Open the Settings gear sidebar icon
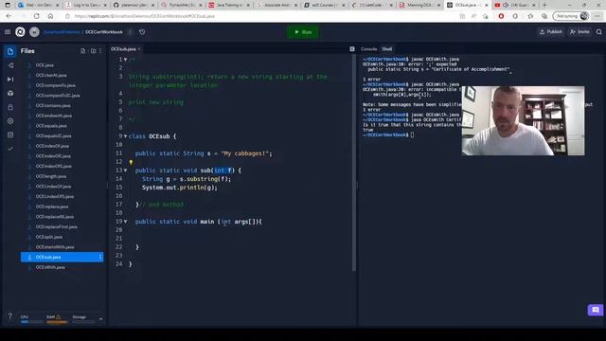Image resolution: width=606 pixels, height=341 pixels. pyautogui.click(x=10, y=121)
